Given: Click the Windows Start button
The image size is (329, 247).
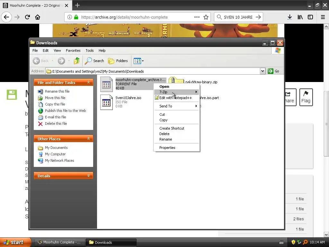Looking at the screenshot, I should pyautogui.click(x=15, y=242).
